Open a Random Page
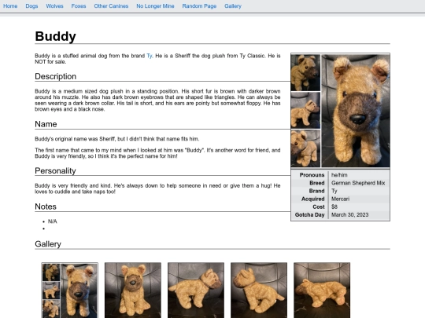 pos(199,6)
